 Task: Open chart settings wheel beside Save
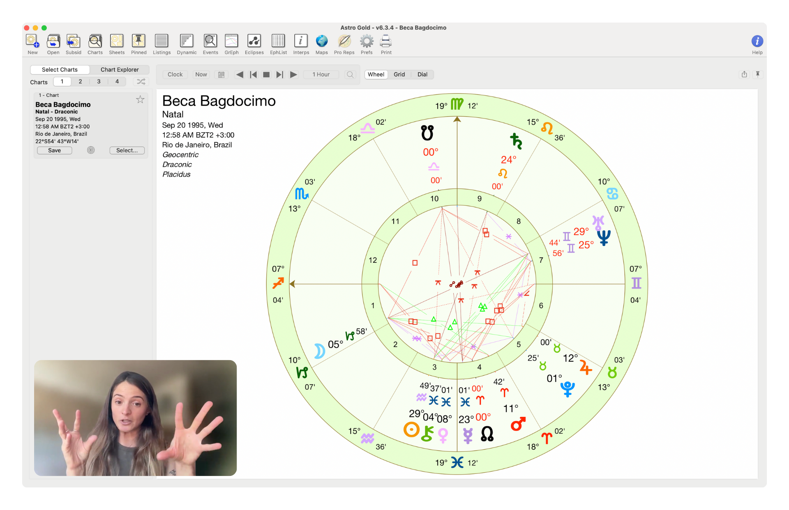(x=91, y=150)
